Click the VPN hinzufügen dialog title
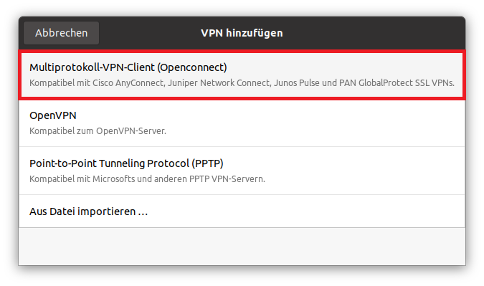Viewport: 484px width, 286px height. (x=242, y=33)
